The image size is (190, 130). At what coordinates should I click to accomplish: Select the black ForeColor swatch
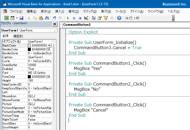coord(29,77)
